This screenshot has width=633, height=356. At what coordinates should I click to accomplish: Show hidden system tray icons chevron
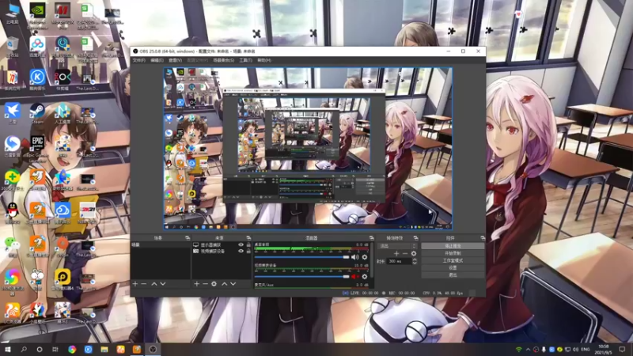528,350
